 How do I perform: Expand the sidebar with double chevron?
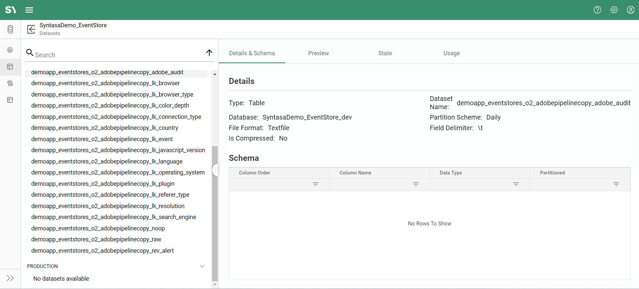(10, 278)
